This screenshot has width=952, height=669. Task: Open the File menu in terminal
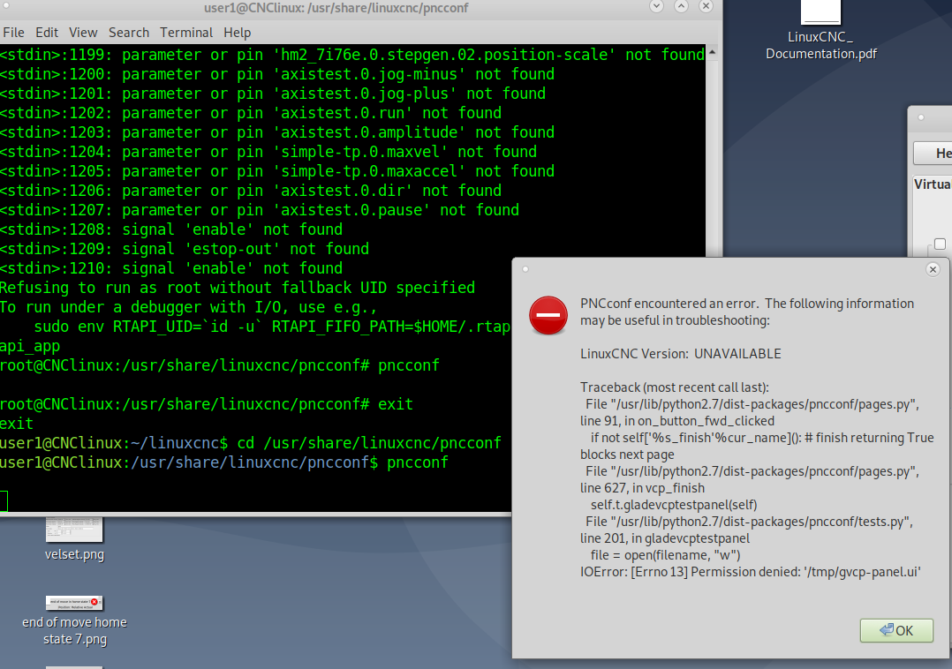[13, 33]
